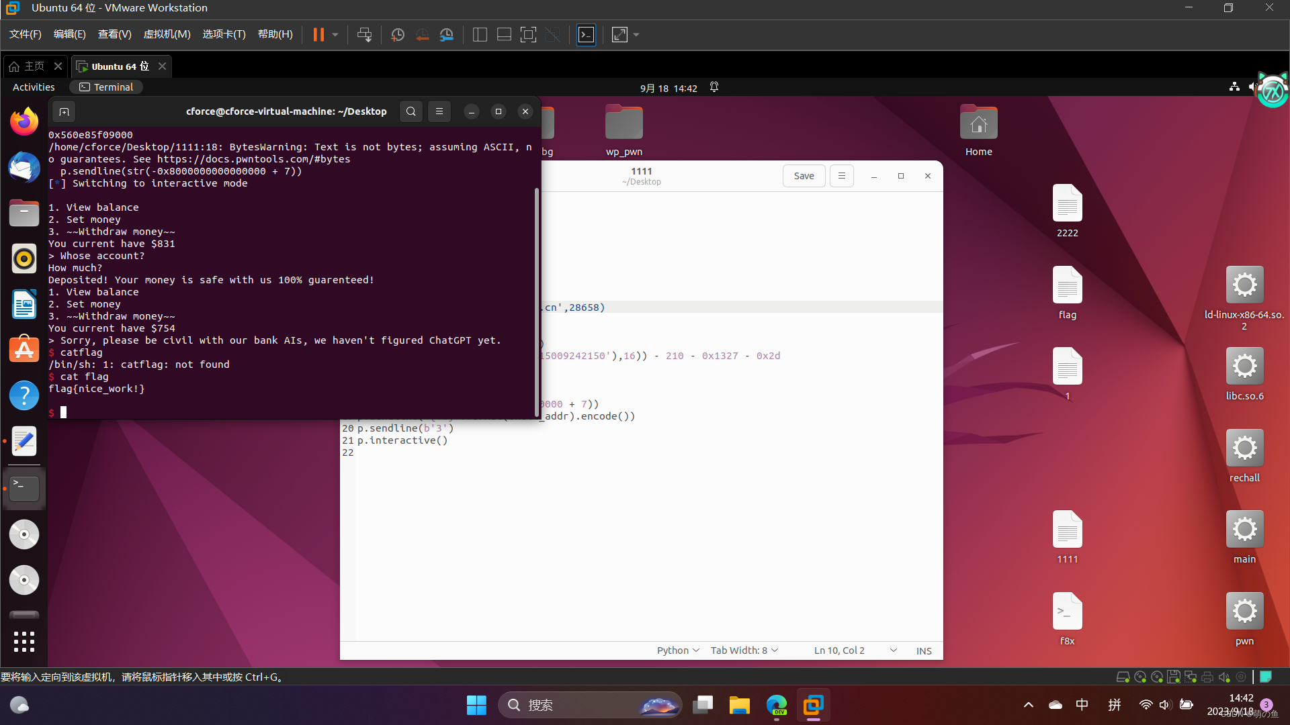Click Save in the text editor
The height and width of the screenshot is (725, 1290).
(804, 176)
